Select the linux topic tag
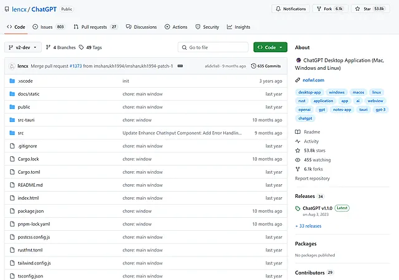This screenshot has width=399, height=280. pos(377,92)
